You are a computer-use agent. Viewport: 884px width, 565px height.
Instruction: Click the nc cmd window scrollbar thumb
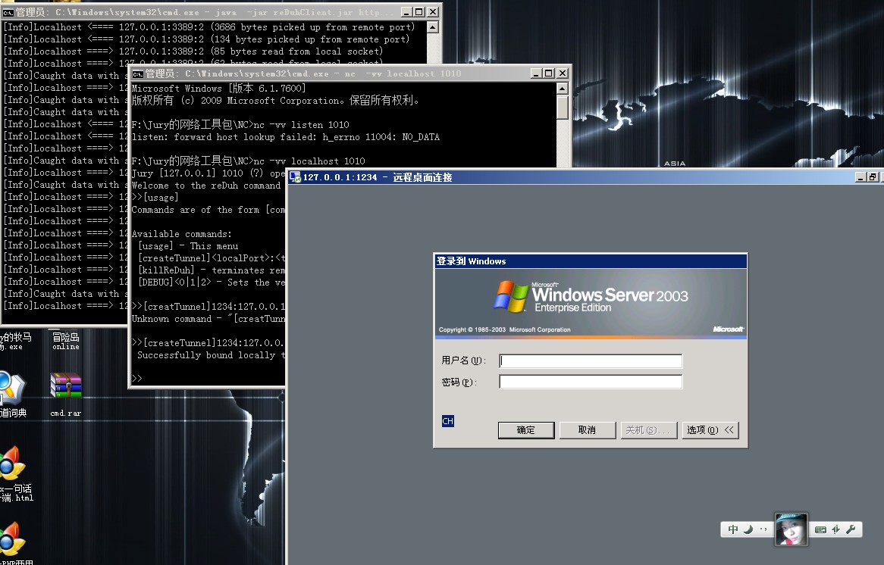562,107
